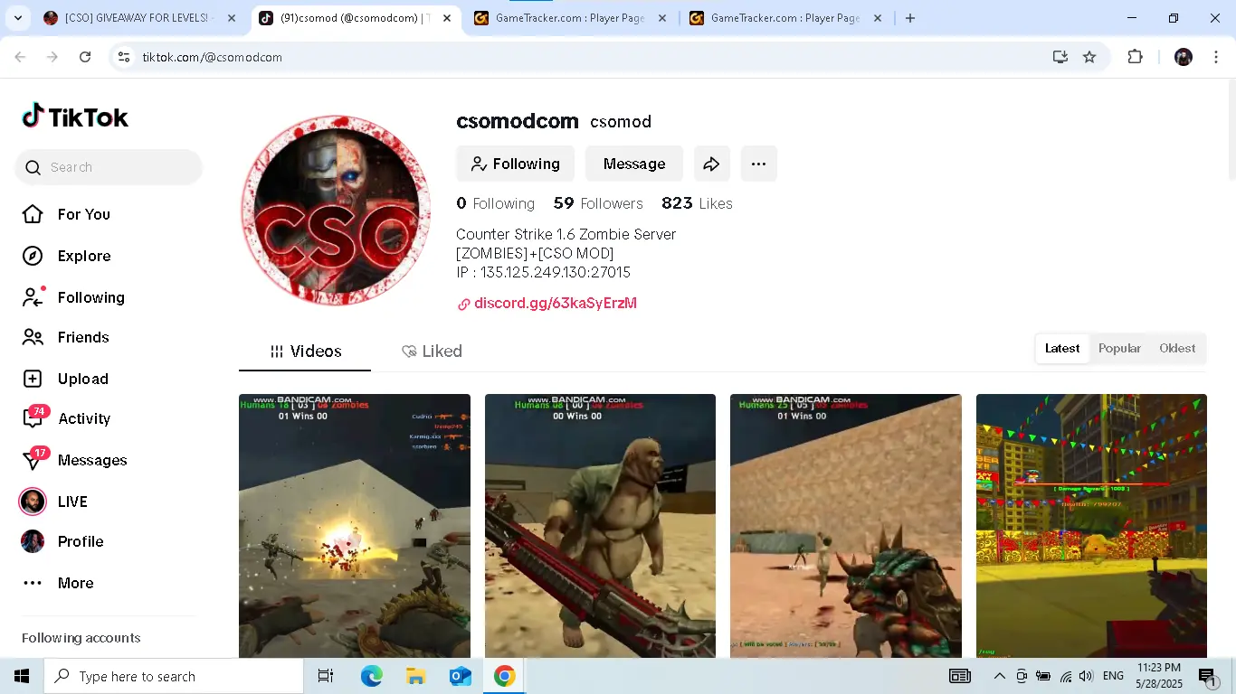View the 59 Followers list
The height and width of the screenshot is (694, 1236).
pyautogui.click(x=598, y=203)
